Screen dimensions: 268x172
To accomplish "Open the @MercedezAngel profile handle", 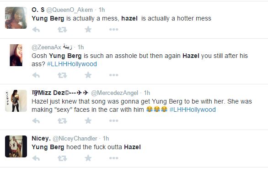I will click(x=114, y=93).
